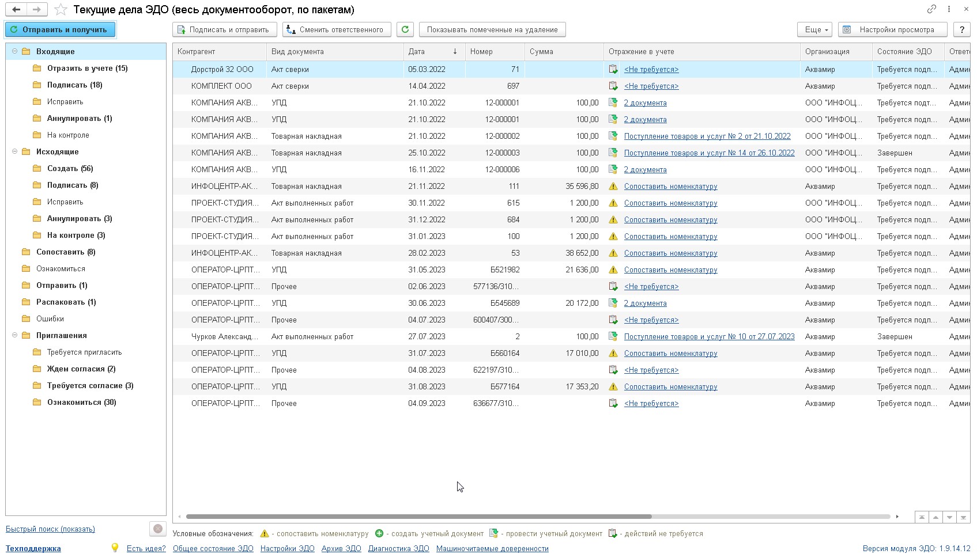Open Общее состояние ЭДО link
The width and height of the screenshot is (977, 554).
(x=213, y=548)
